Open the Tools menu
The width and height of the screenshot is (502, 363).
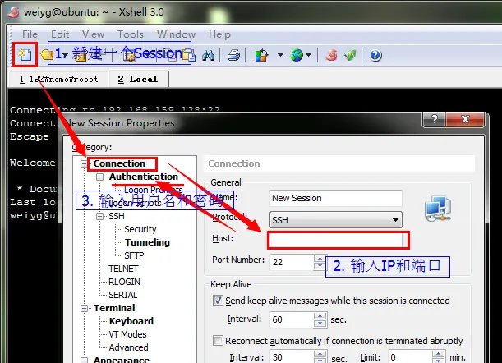[131, 34]
